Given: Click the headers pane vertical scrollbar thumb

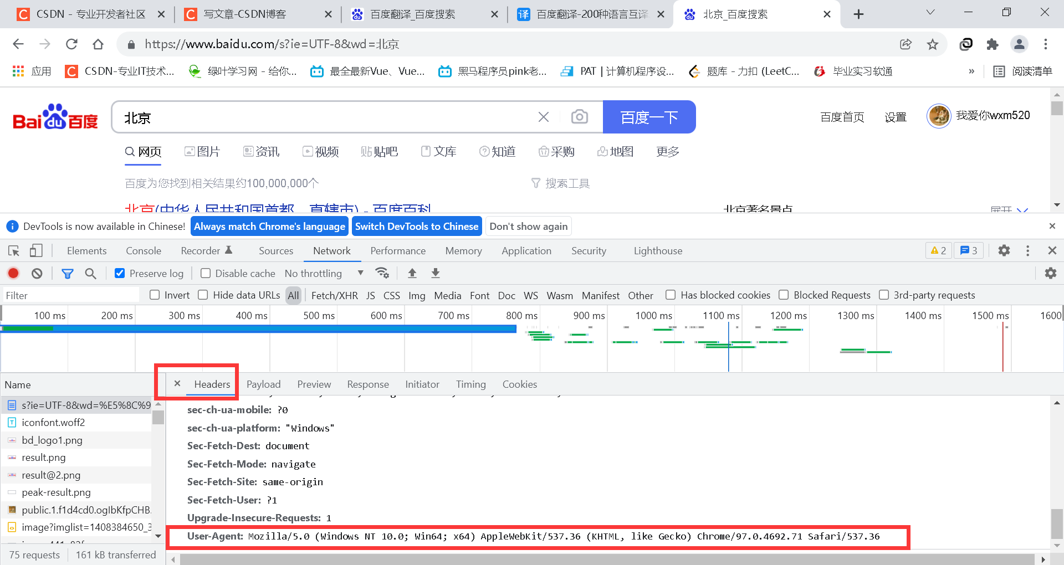Looking at the screenshot, I should tap(1057, 523).
